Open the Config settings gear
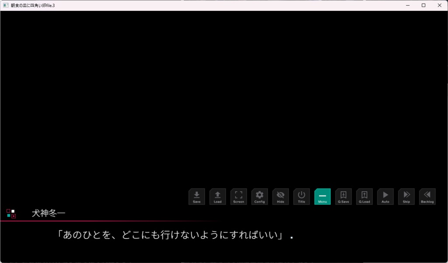448x263 pixels. click(x=259, y=196)
